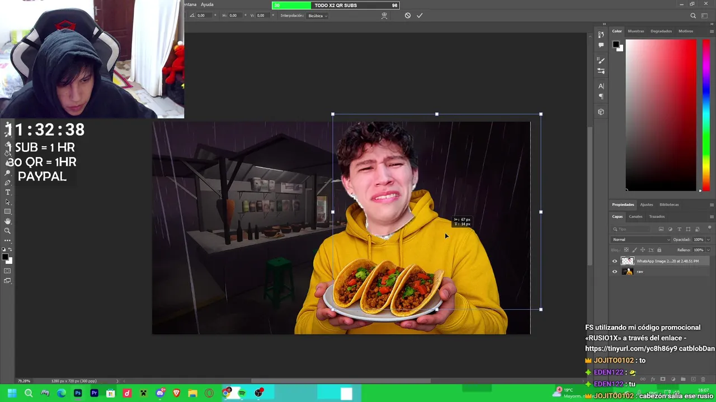Delete layer trash icon
Viewport: 716px width, 402px height.
point(703,379)
